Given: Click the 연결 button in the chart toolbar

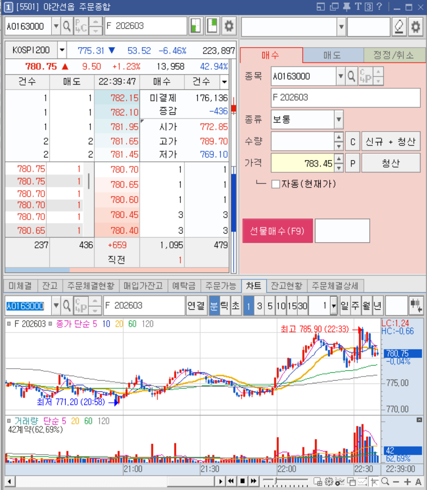Looking at the screenshot, I should pos(196,305).
